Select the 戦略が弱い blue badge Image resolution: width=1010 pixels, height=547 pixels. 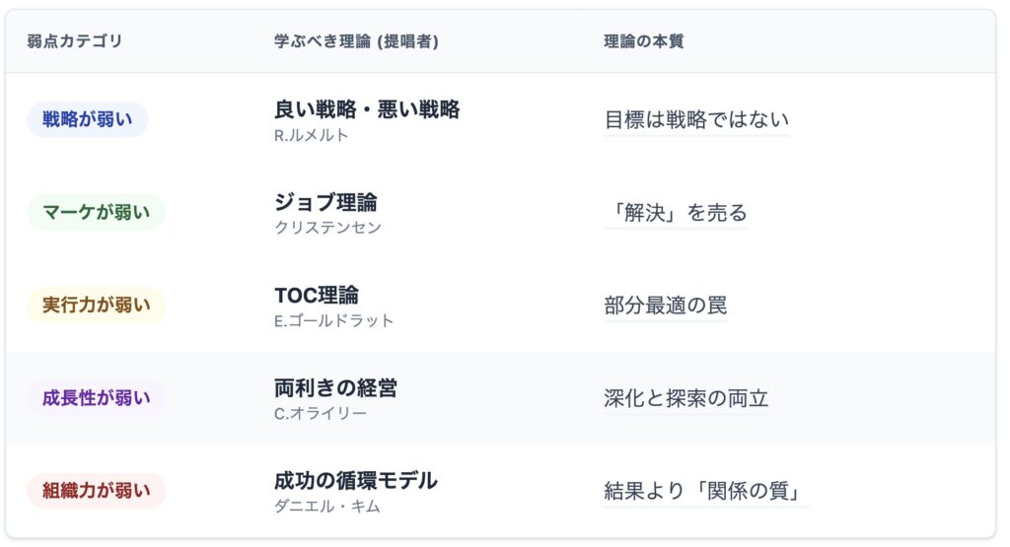[x=87, y=120]
